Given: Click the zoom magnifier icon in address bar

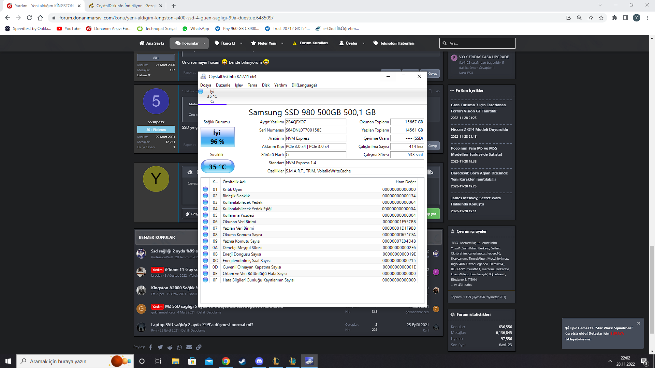Looking at the screenshot, I should point(579,18).
